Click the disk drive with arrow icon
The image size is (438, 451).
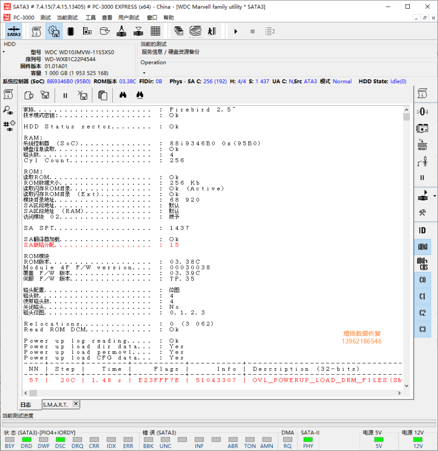click(104, 31)
